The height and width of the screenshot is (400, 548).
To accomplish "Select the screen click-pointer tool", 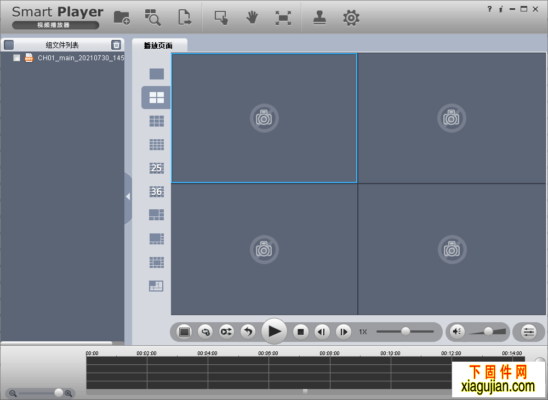I will click(221, 18).
